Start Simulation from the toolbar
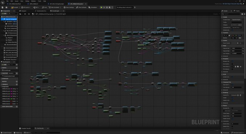The width and height of the screenshot is (246, 134). pos(93,7)
